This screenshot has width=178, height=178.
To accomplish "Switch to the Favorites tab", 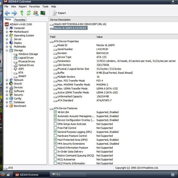I will pyautogui.click(x=20, y=20).
